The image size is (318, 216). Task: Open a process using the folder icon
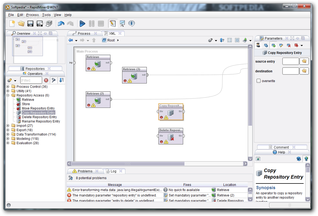[21, 24]
